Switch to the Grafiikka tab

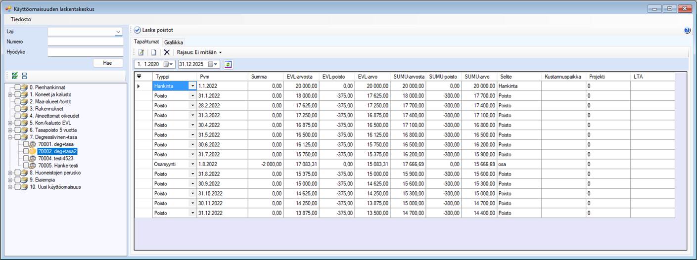tap(174, 43)
